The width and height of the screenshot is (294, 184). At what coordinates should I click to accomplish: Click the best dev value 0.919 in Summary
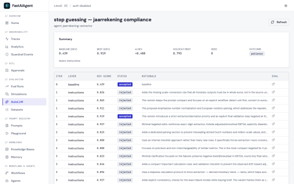point(101,53)
